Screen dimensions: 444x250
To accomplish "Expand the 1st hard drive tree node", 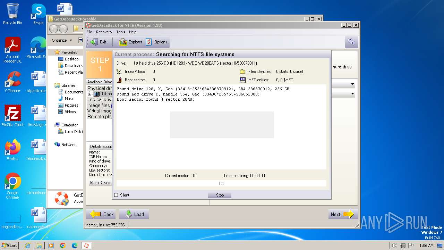I will (x=89, y=94).
